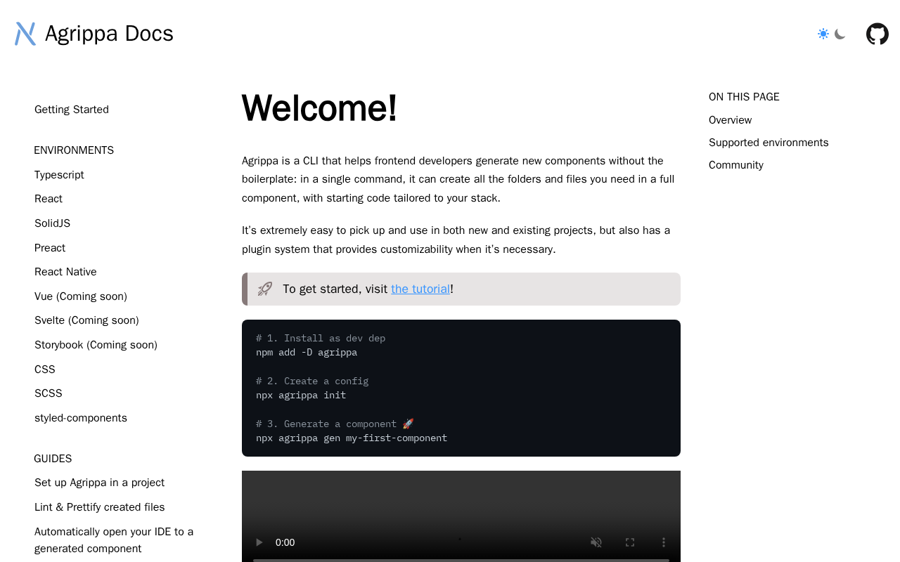Screen dimensions: 900x562
Task: Jump to Supported environments section
Action: pyautogui.click(x=769, y=143)
